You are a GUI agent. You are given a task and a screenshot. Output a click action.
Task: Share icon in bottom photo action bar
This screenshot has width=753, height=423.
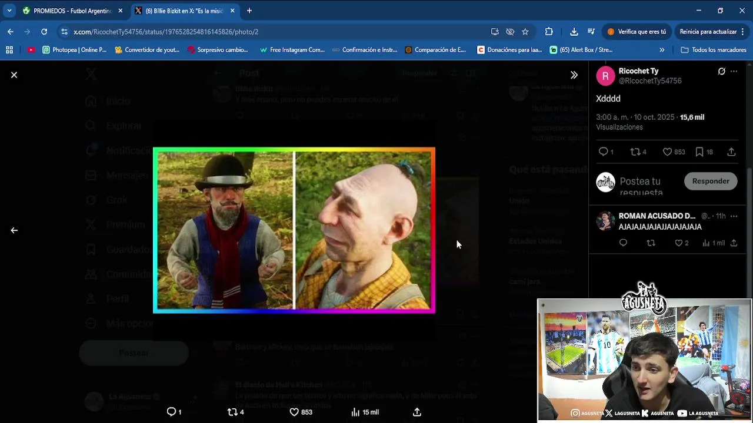(417, 412)
